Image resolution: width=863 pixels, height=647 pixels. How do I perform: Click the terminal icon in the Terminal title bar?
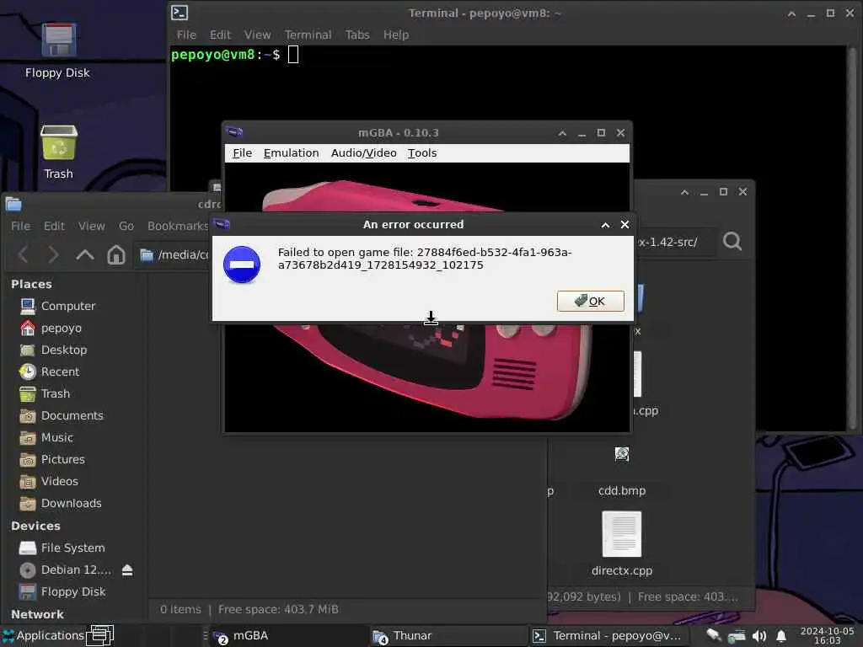[180, 13]
